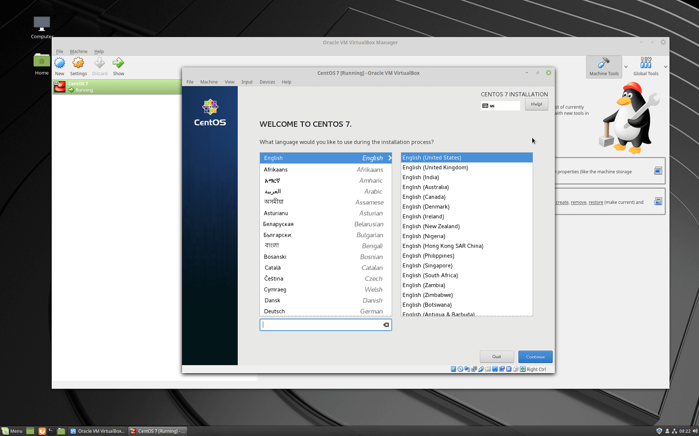Image resolution: width=699 pixels, height=436 pixels.
Task: Click the shared folders status icon
Action: click(x=488, y=369)
